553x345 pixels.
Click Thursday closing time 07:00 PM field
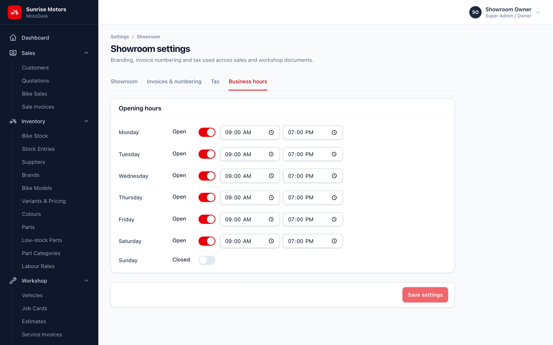pyautogui.click(x=313, y=198)
